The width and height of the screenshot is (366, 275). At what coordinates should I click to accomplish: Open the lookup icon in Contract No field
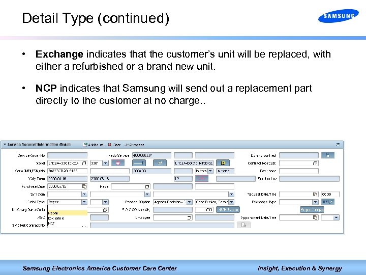315,163
